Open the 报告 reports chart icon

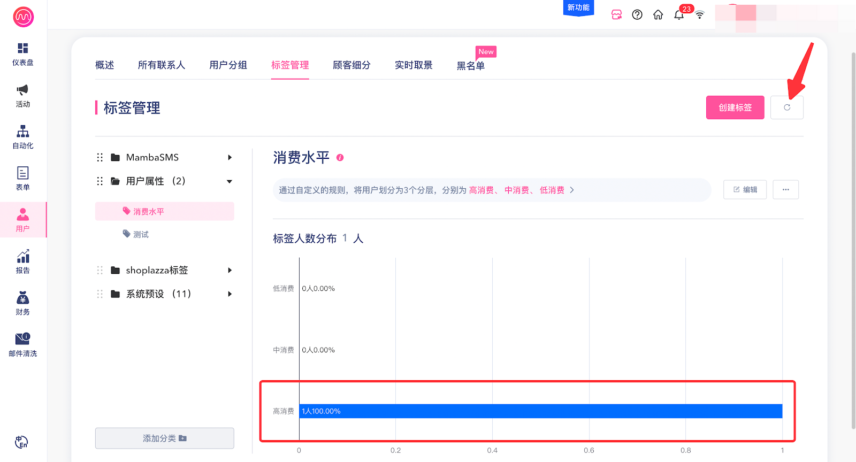pos(22,257)
